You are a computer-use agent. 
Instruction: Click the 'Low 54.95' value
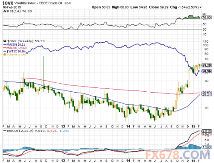tap(139, 7)
